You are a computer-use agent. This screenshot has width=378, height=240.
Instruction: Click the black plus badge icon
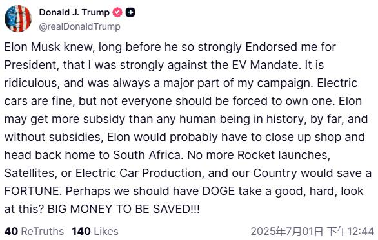click(130, 12)
